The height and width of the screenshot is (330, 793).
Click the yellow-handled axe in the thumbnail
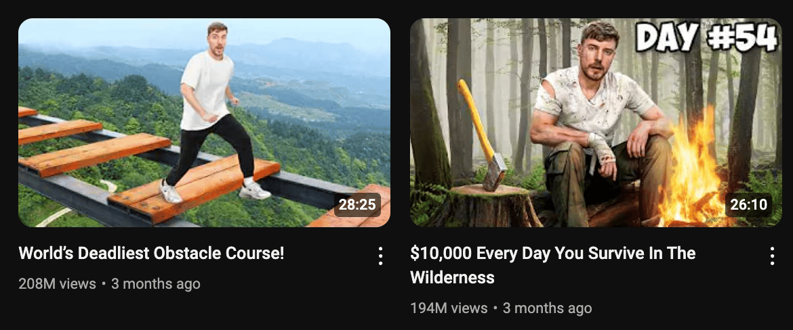tap(483, 136)
